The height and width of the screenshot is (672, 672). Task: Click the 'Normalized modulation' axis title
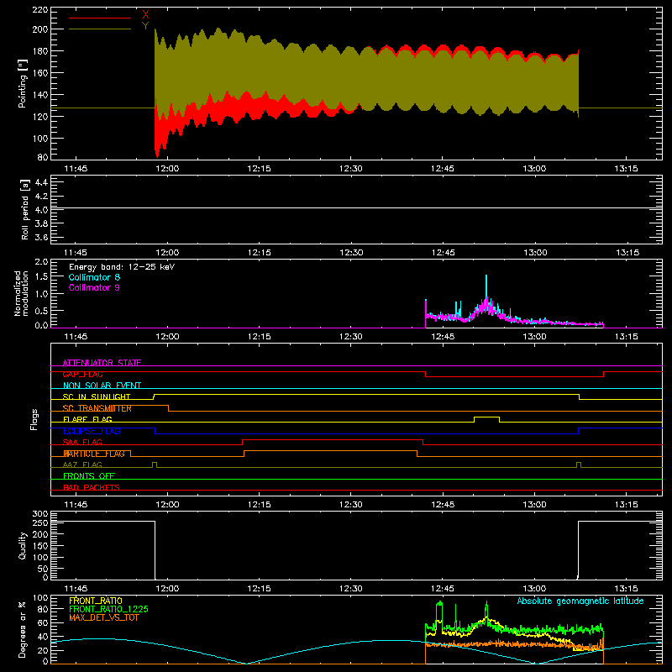21,293
